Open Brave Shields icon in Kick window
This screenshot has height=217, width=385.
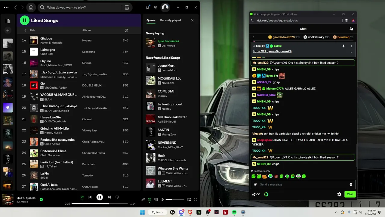pyautogui.click(x=346, y=20)
